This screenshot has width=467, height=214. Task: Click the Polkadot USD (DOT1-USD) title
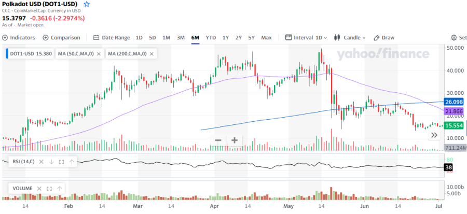click(x=39, y=4)
